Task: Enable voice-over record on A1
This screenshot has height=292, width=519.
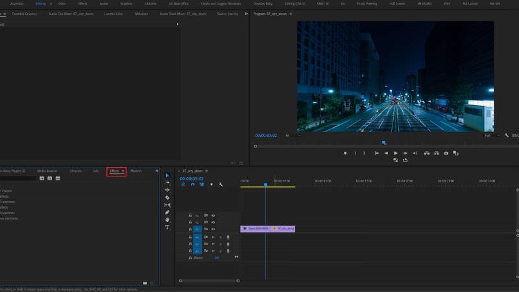Action: (228, 237)
